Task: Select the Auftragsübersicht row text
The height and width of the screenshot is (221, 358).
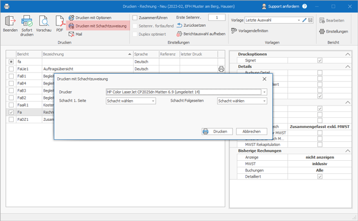Action: pos(58,69)
